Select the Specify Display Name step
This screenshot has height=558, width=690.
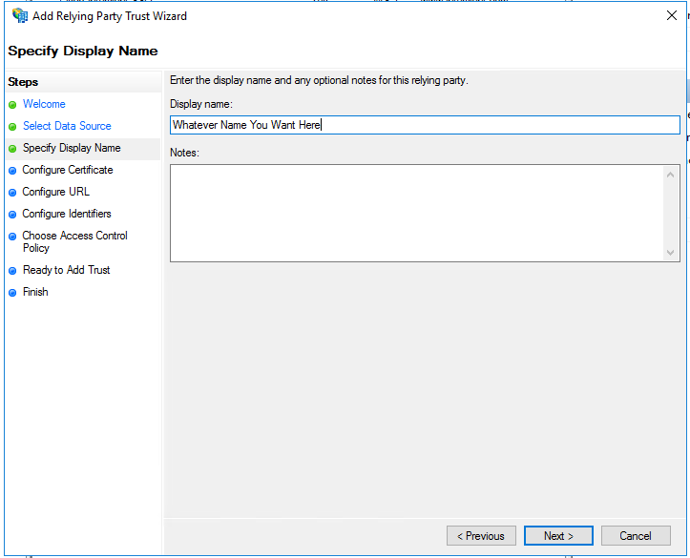pyautogui.click(x=72, y=148)
